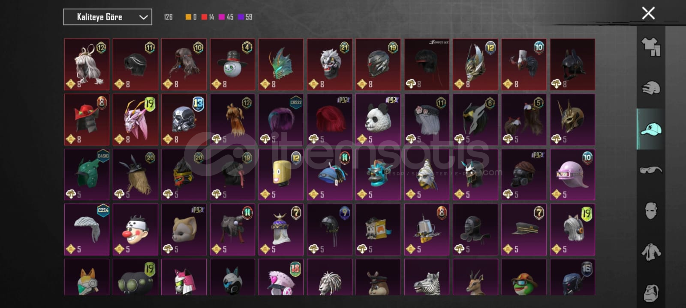Select the cap headwear category tab
The image size is (686, 308).
[x=651, y=129]
